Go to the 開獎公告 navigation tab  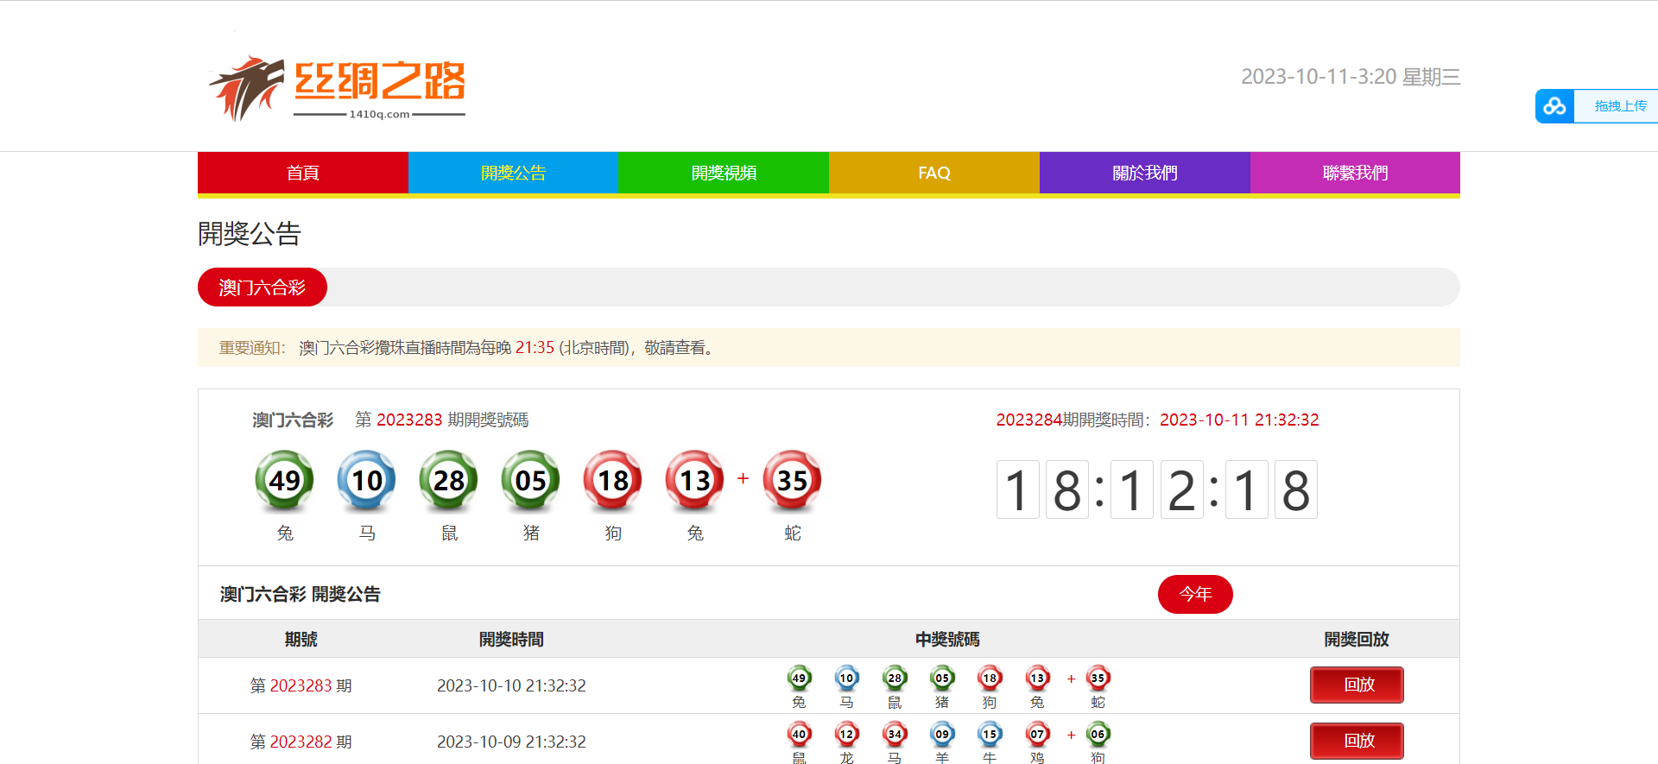513,173
